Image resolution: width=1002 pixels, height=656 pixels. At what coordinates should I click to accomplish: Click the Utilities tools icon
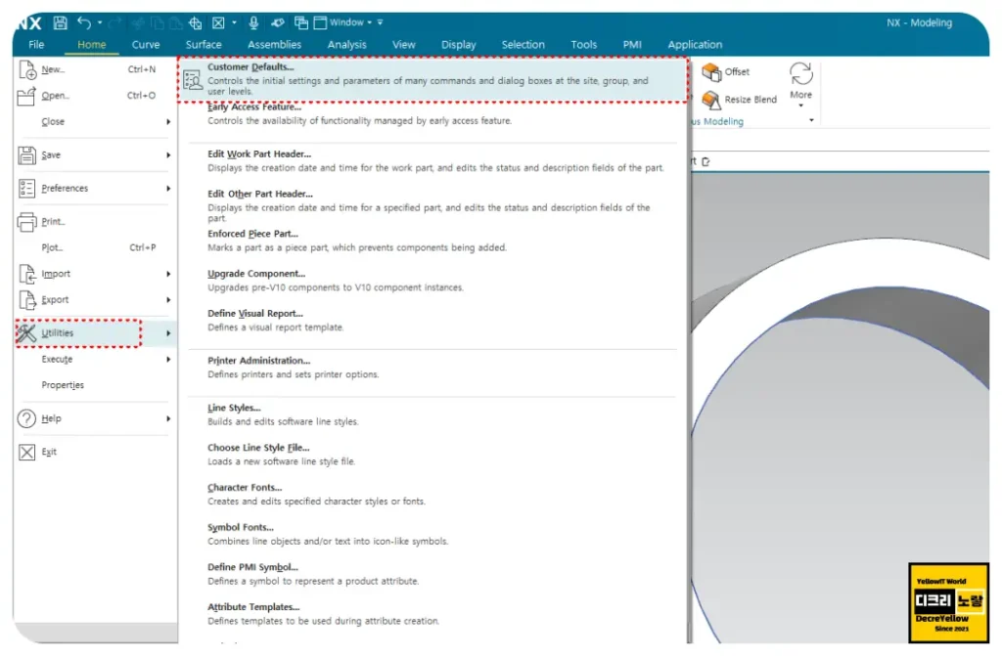(26, 333)
